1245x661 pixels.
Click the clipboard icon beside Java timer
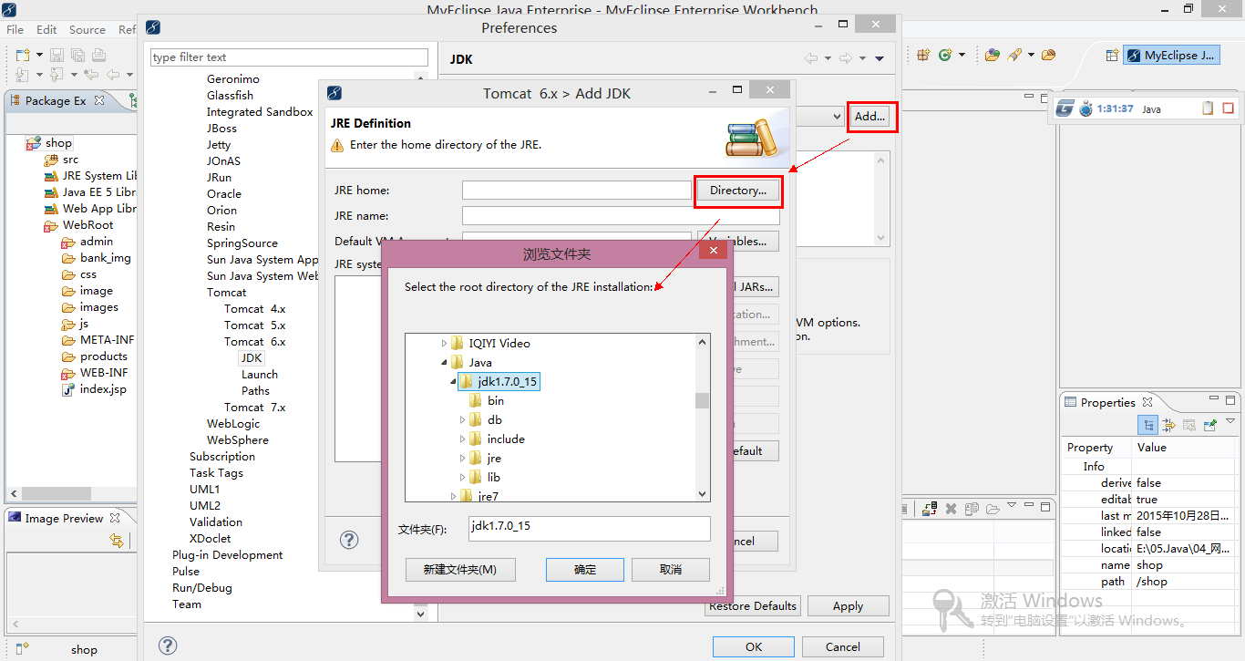pos(1208,108)
